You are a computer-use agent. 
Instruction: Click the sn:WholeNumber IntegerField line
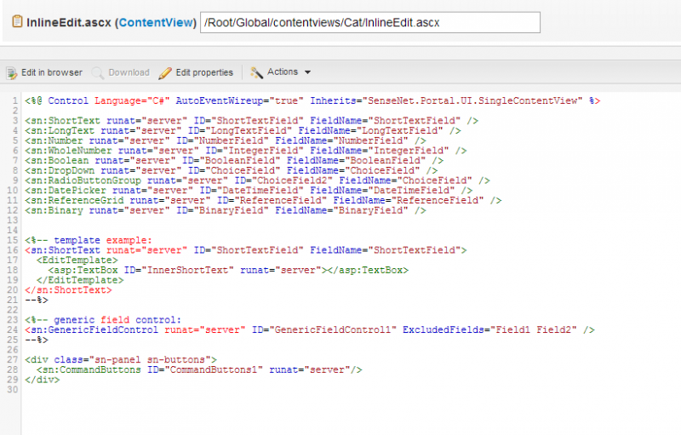click(x=246, y=151)
